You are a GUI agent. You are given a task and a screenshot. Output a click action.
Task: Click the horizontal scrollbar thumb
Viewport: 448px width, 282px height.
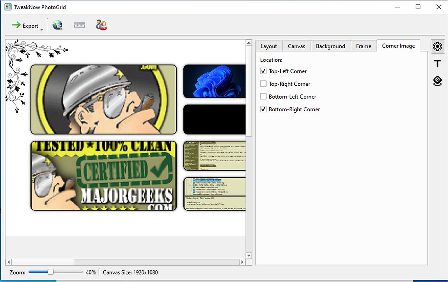[x=43, y=262]
